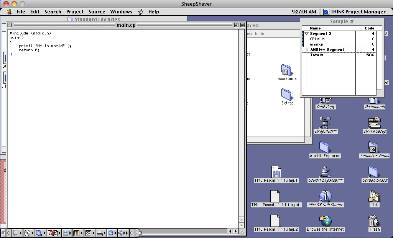Collapse the control strip with its end tab
Screen dimensions: 393x238
pos(138,233)
